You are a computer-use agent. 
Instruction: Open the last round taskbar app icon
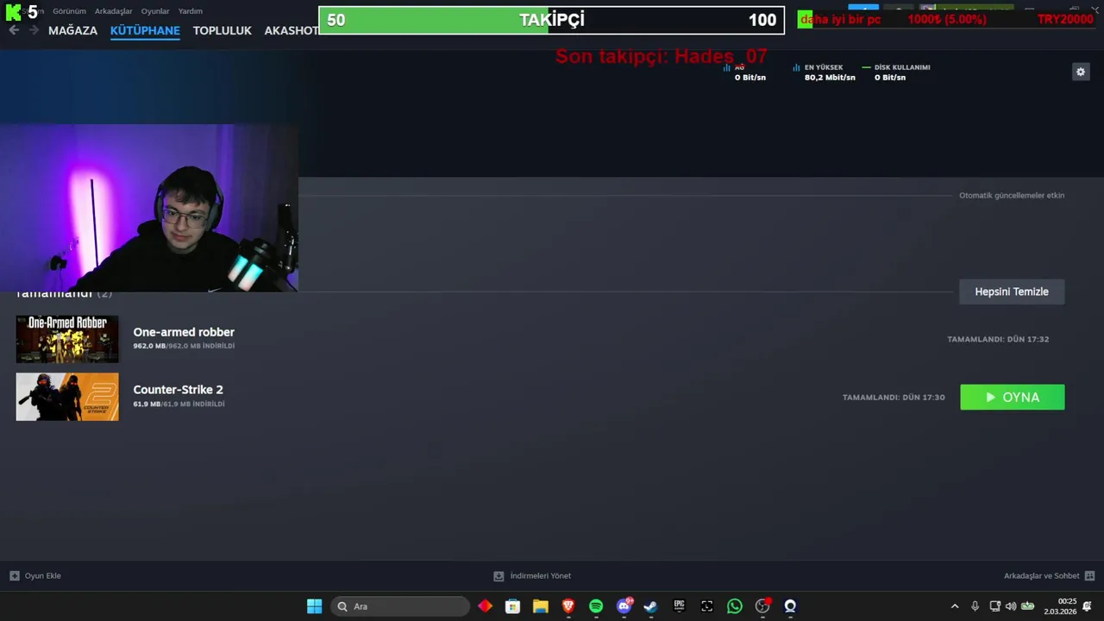[x=790, y=606]
